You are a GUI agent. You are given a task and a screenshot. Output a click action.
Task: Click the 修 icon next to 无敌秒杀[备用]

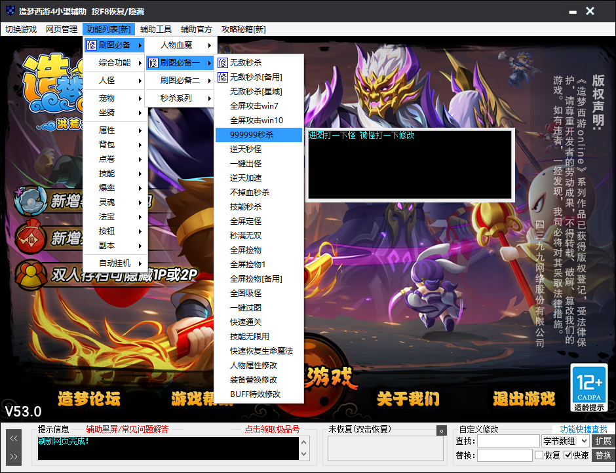point(223,77)
